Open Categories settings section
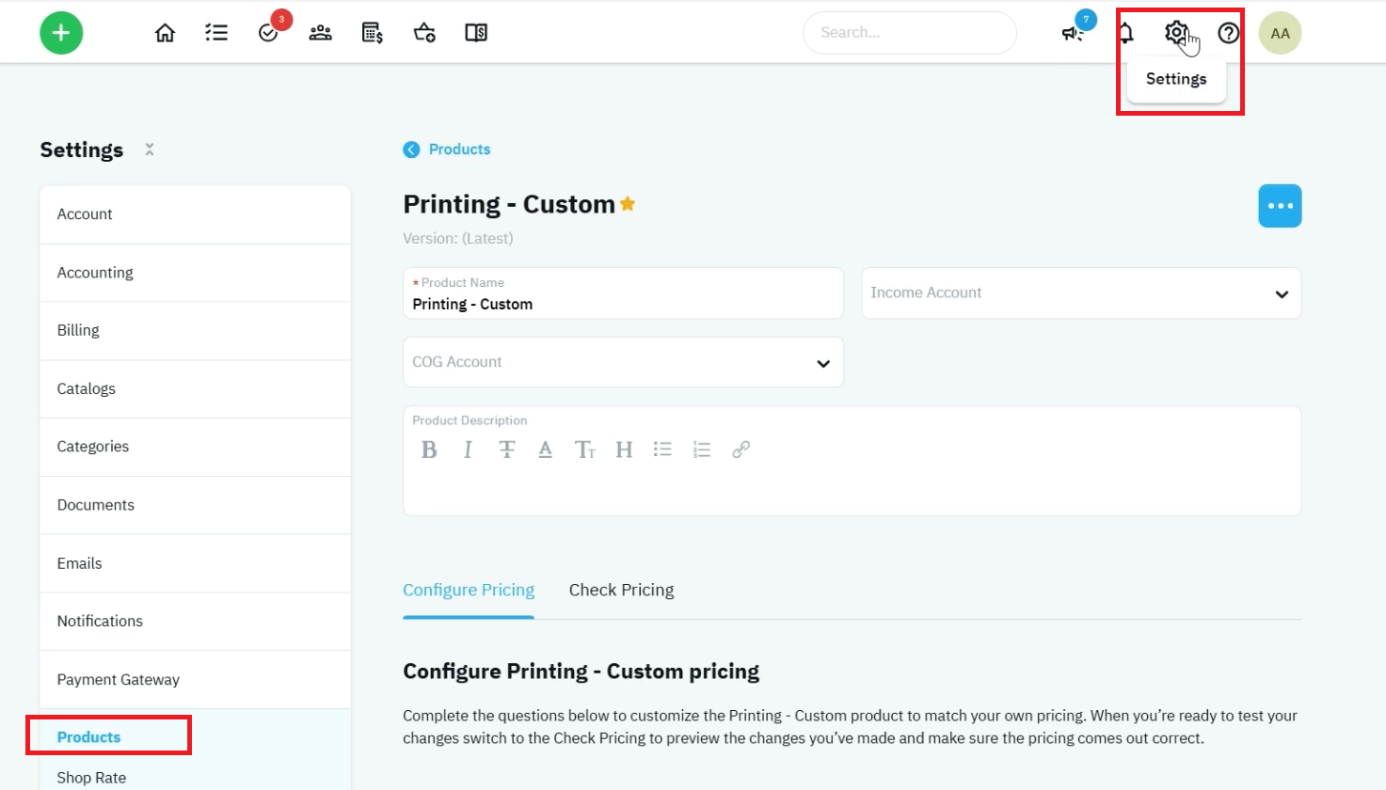1386x790 pixels. click(195, 447)
